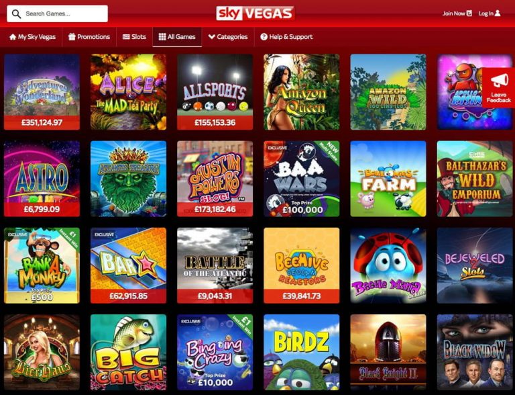Image resolution: width=515 pixels, height=395 pixels.
Task: Click the search magnifier icon
Action: [16, 14]
